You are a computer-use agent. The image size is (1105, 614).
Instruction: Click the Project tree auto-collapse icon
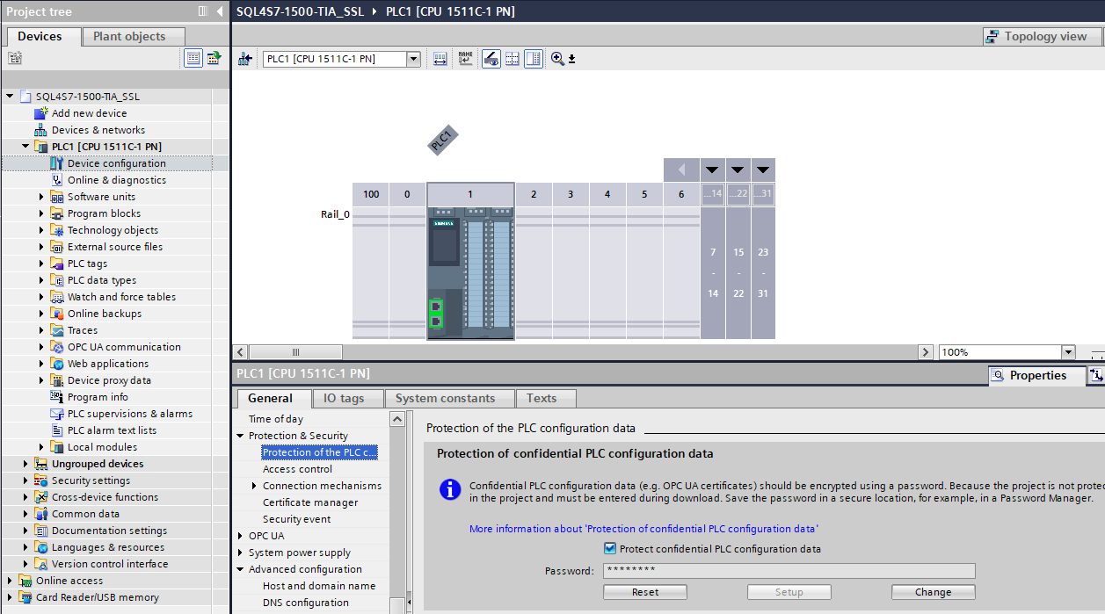click(x=203, y=11)
